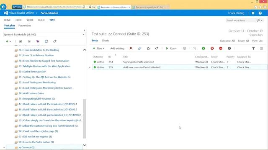Select the Tests tab
268x150 pixels.
point(95,41)
